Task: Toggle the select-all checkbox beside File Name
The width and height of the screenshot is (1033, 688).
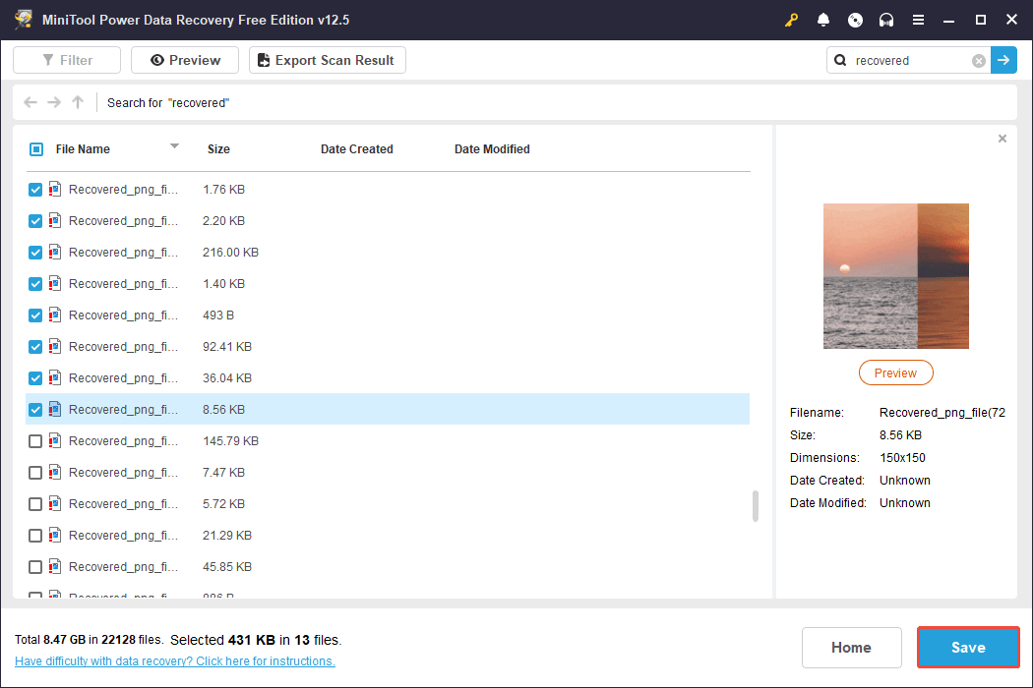Action: tap(36, 149)
